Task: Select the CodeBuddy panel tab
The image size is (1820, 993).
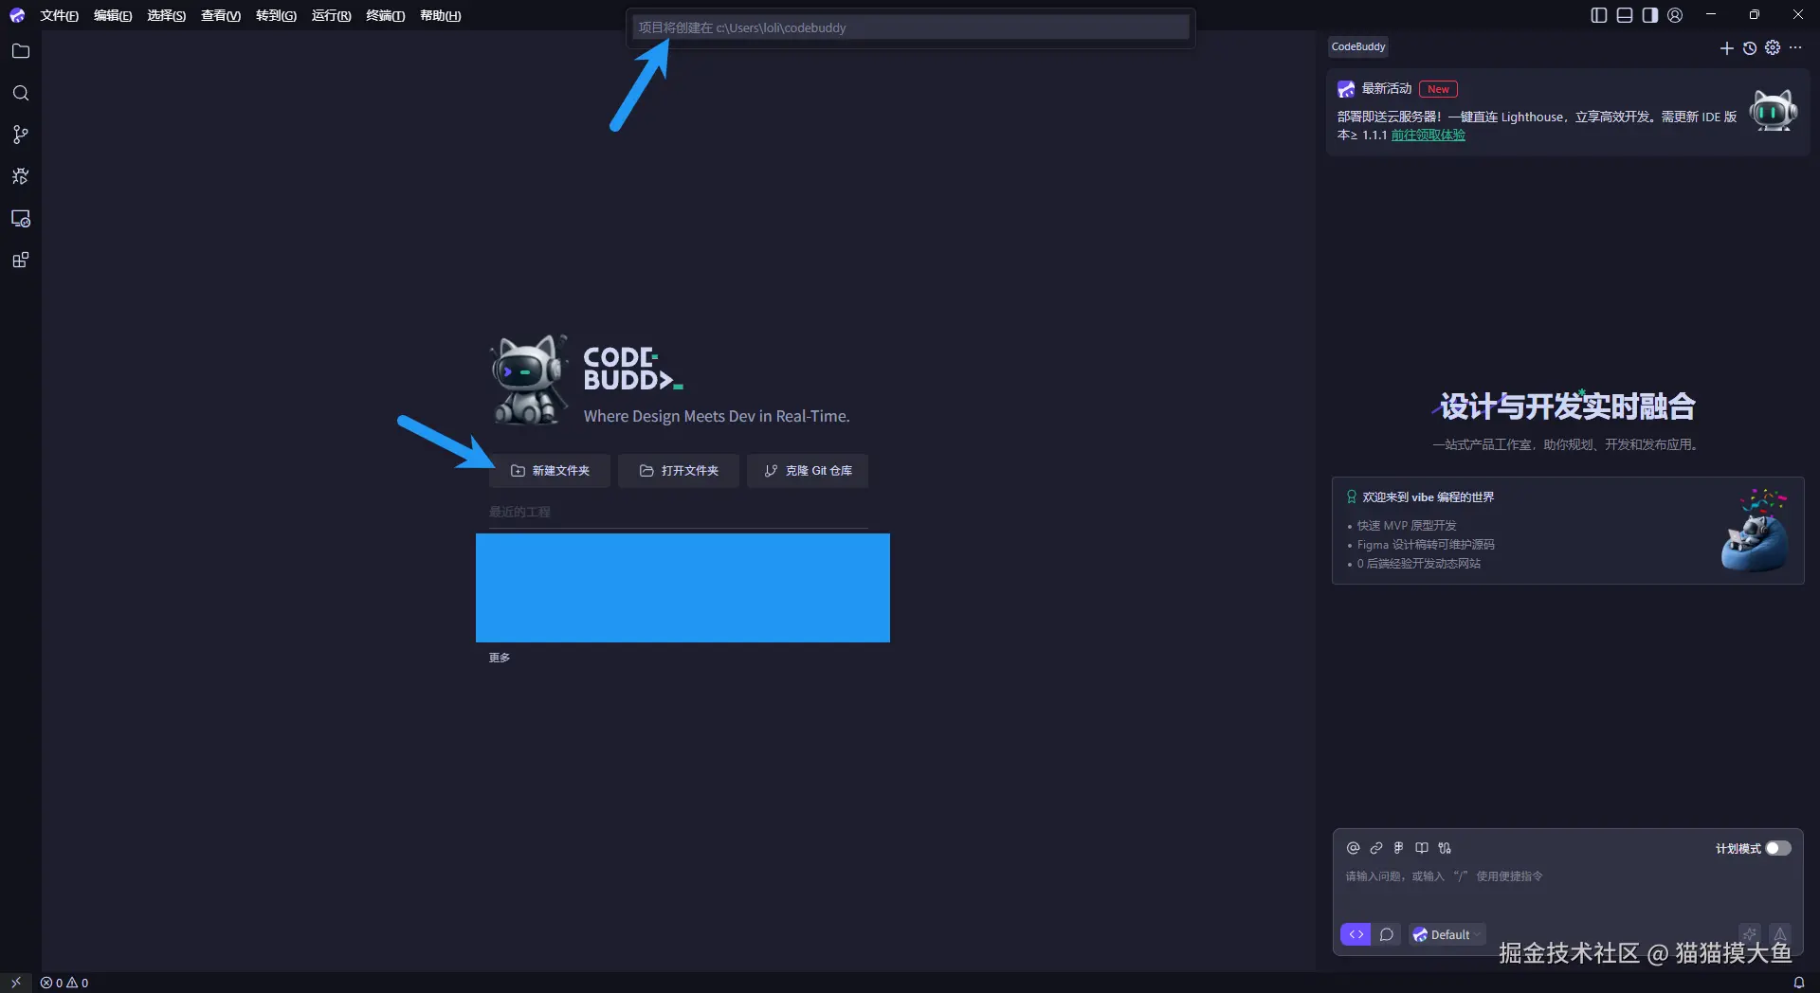Action: [1357, 46]
